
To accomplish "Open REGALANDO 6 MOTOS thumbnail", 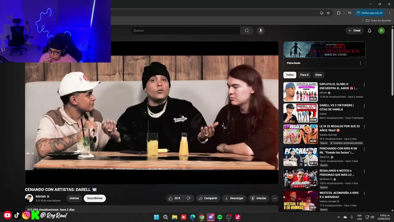I will tap(300, 179).
